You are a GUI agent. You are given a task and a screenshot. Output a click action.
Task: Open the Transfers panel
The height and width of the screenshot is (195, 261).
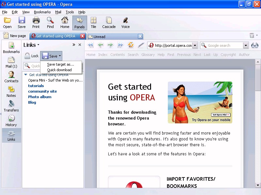(x=11, y=106)
